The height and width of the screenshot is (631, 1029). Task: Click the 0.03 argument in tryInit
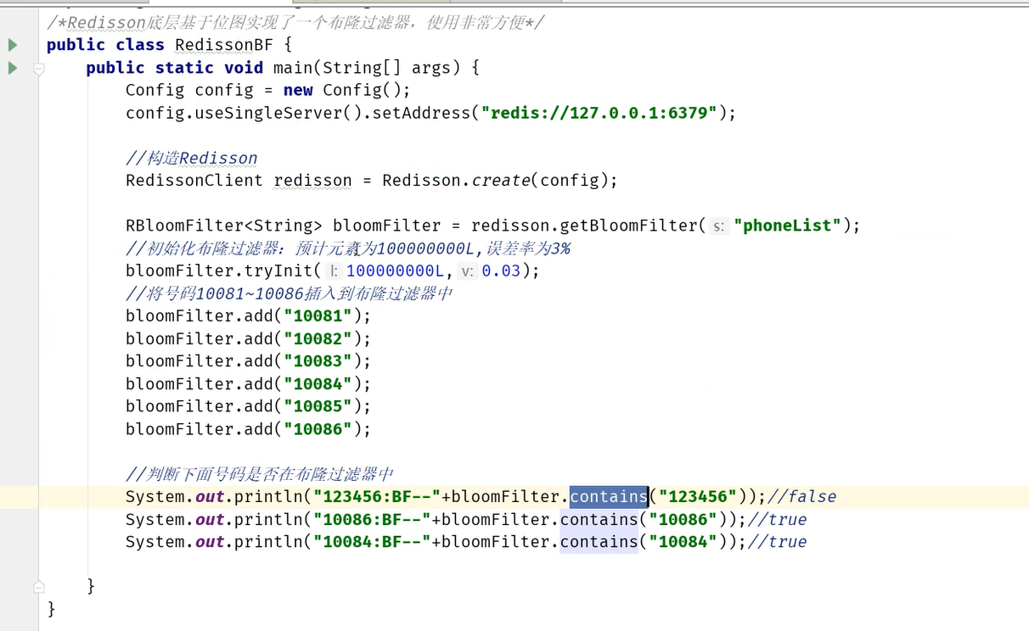pos(502,271)
